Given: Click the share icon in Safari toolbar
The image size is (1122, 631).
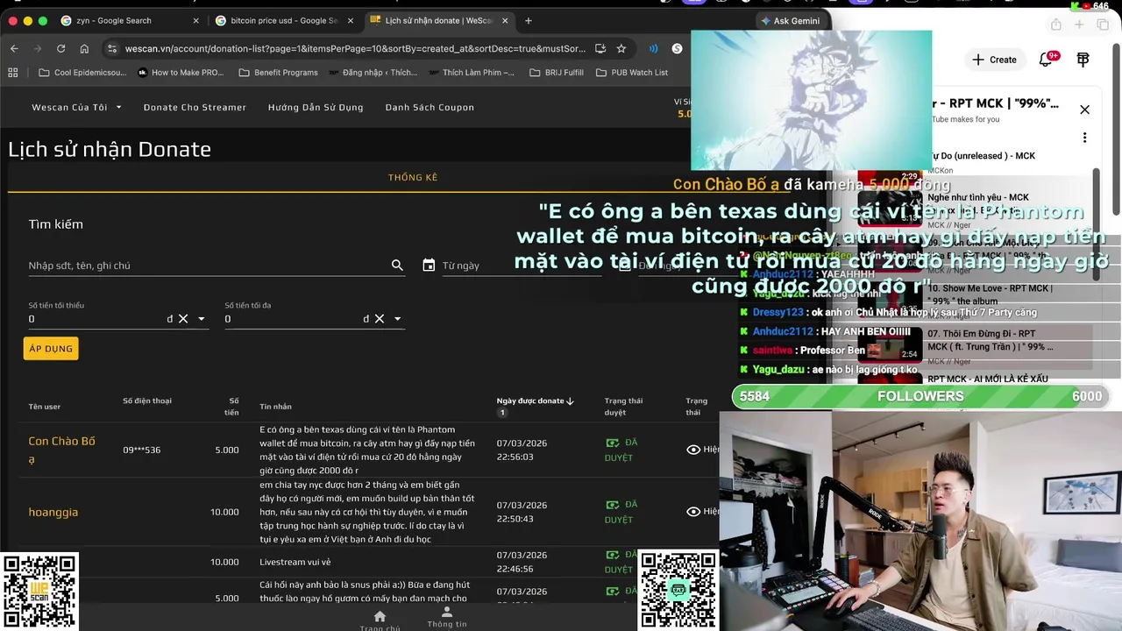Looking at the screenshot, I should (1055, 25).
